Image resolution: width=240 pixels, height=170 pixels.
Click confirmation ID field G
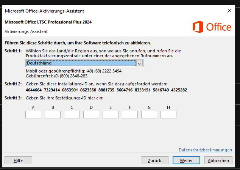click(149, 115)
